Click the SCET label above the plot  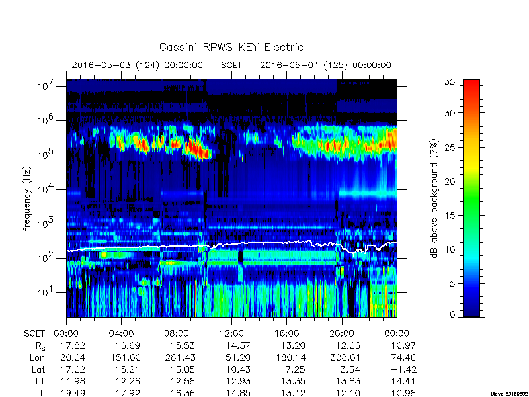pos(231,65)
